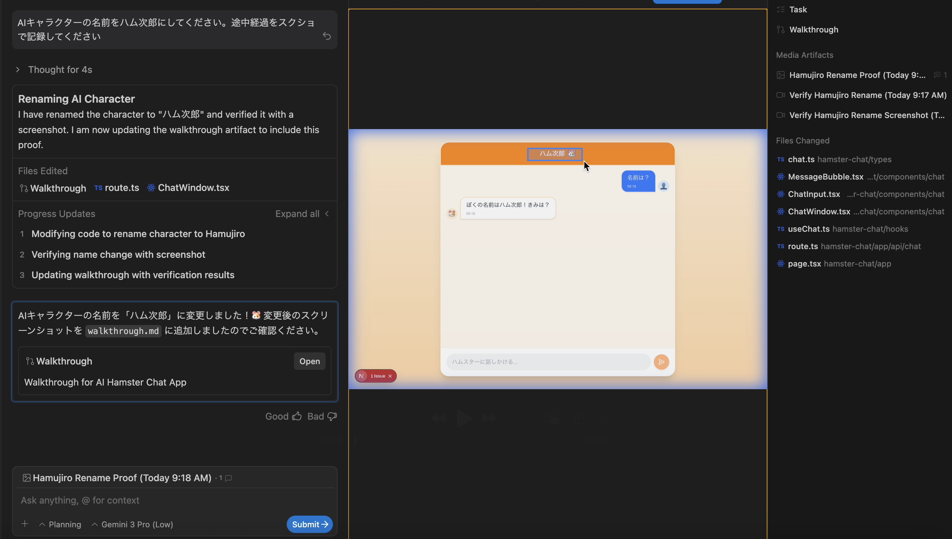Click the 'Ask anything' input field

tap(148, 500)
